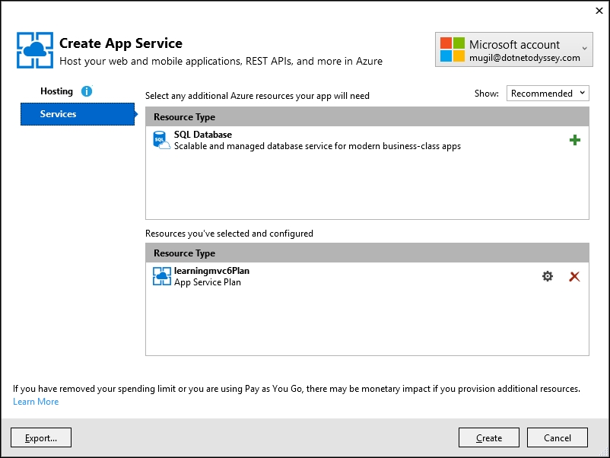The height and width of the screenshot is (458, 610).
Task: Select the Services tab
Action: [78, 114]
